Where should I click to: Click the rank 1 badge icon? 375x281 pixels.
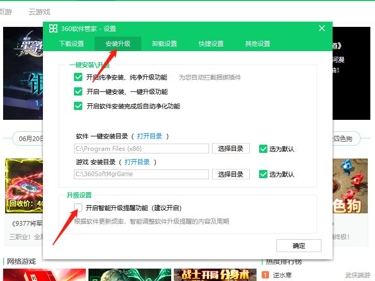[x=265, y=275]
